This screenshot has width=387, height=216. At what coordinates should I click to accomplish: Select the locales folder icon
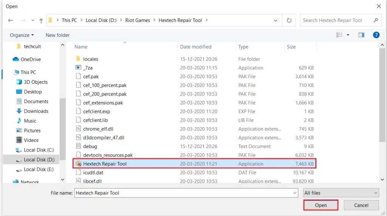(x=78, y=59)
